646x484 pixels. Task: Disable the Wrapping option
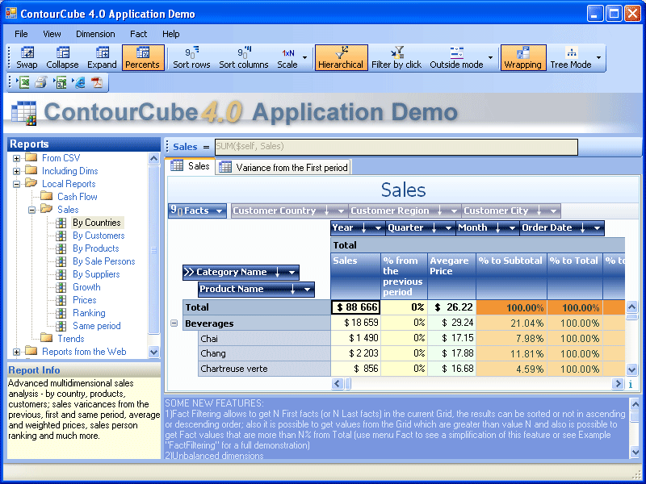pyautogui.click(x=522, y=57)
